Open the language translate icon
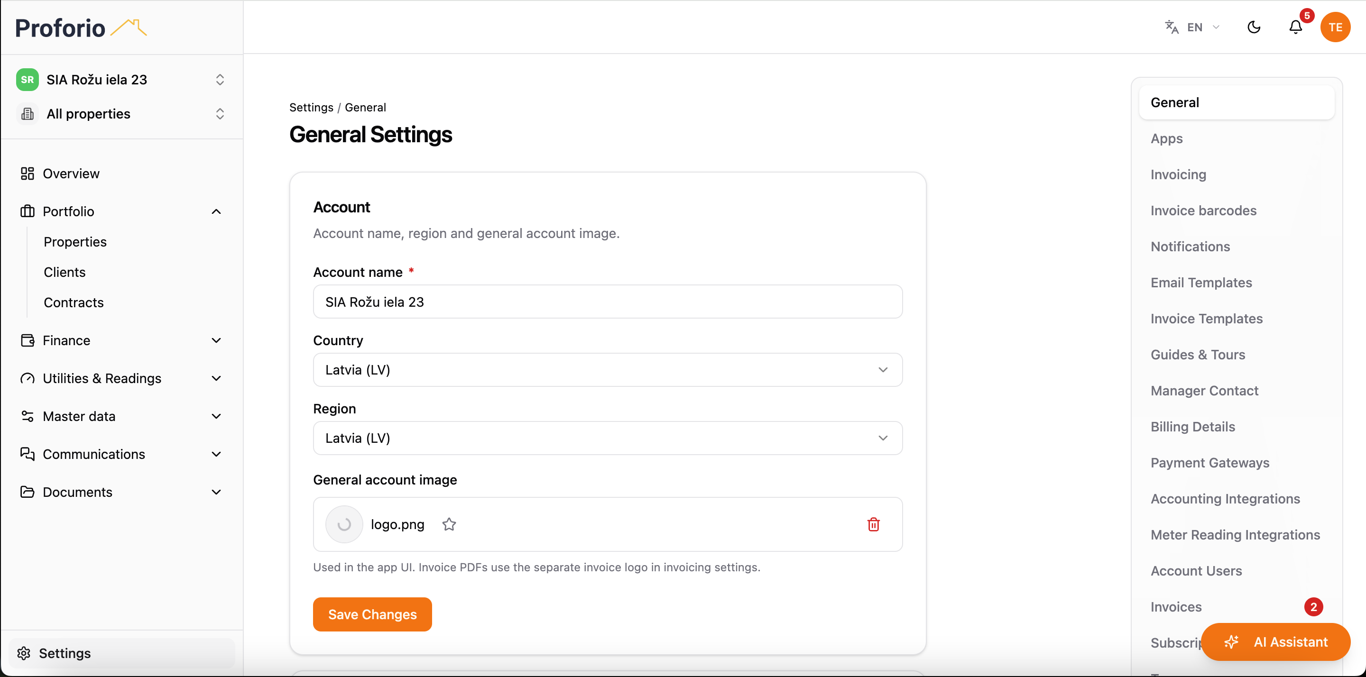Screen dimensions: 1366x677 1172,27
